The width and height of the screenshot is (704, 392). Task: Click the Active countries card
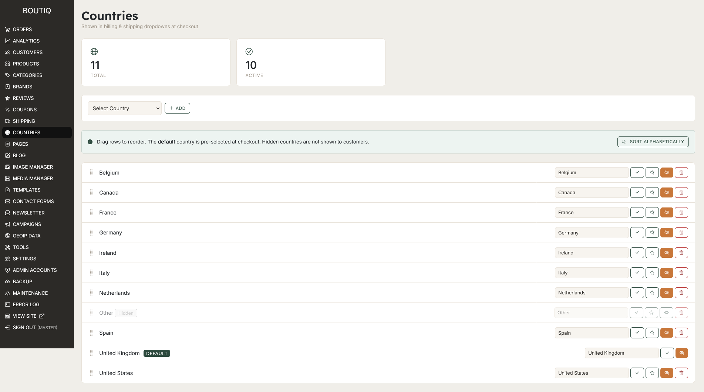[x=311, y=62]
